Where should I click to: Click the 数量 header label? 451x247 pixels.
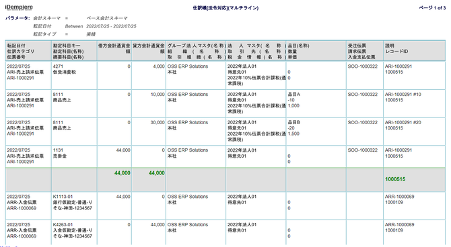click(x=292, y=52)
